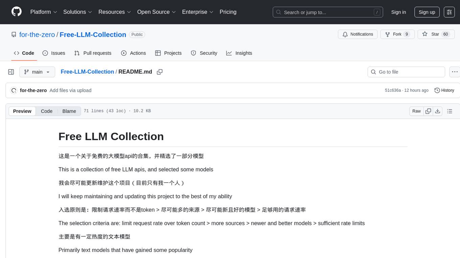This screenshot has width=460, height=258.
Task: Open the main branch selector
Action: click(x=37, y=72)
